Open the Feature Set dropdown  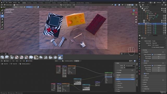pyautogui.click(x=159, y=43)
